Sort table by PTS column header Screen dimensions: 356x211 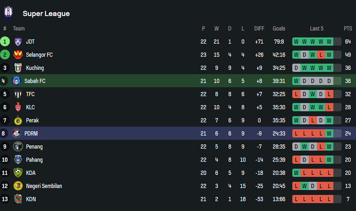pyautogui.click(x=348, y=28)
